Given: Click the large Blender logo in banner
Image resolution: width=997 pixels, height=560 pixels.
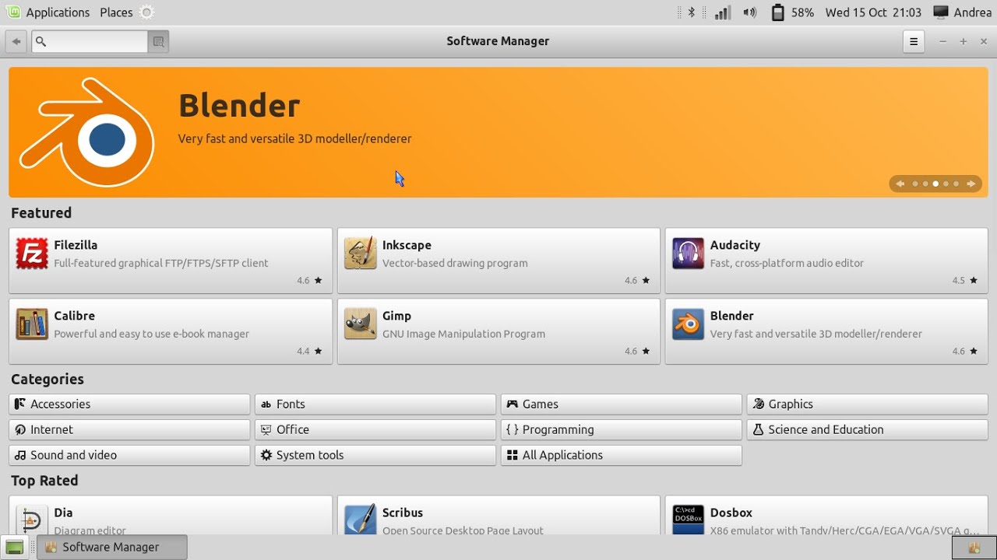Looking at the screenshot, I should coord(87,132).
